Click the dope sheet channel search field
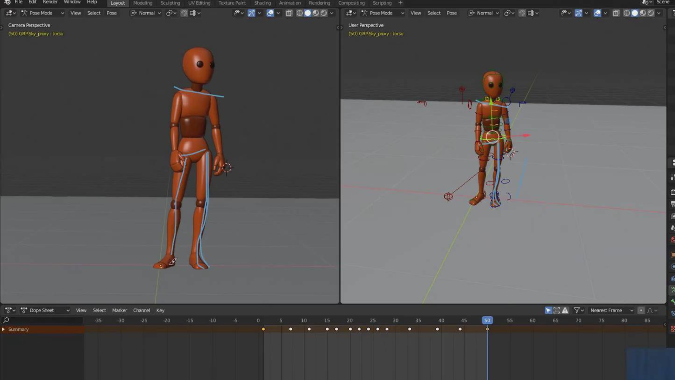Image resolution: width=675 pixels, height=380 pixels. pyautogui.click(x=42, y=320)
